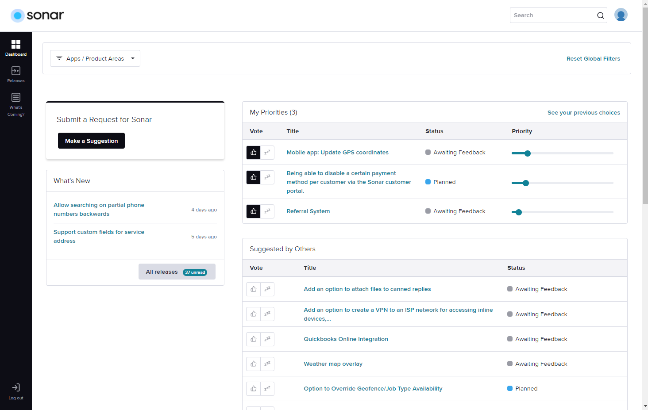Viewport: 648px width, 410px height.
Task: Open Support custom fields for service address
Action: [x=99, y=236]
